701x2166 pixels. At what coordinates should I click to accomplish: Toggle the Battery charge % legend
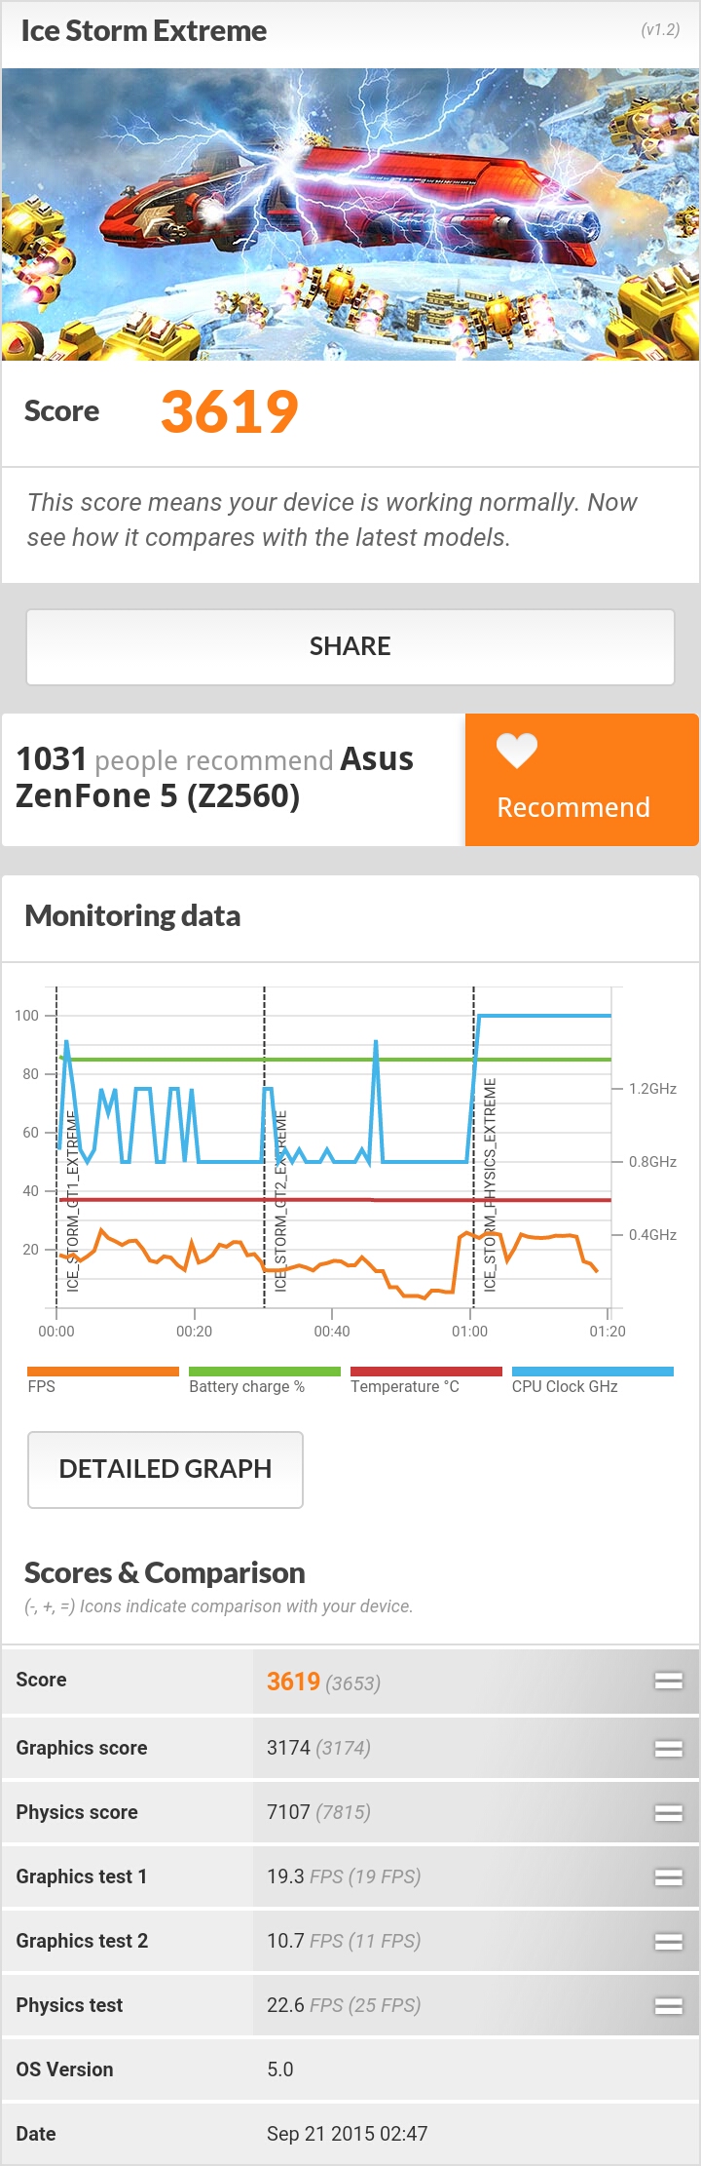[x=265, y=1380]
